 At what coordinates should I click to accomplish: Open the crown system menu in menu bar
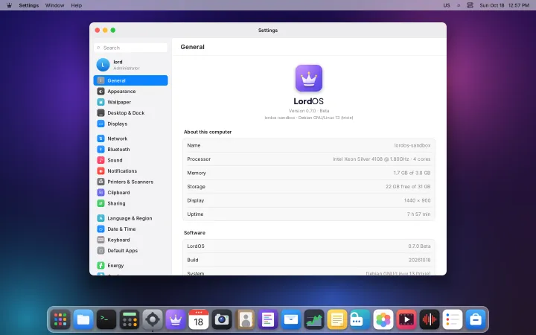(x=9, y=5)
